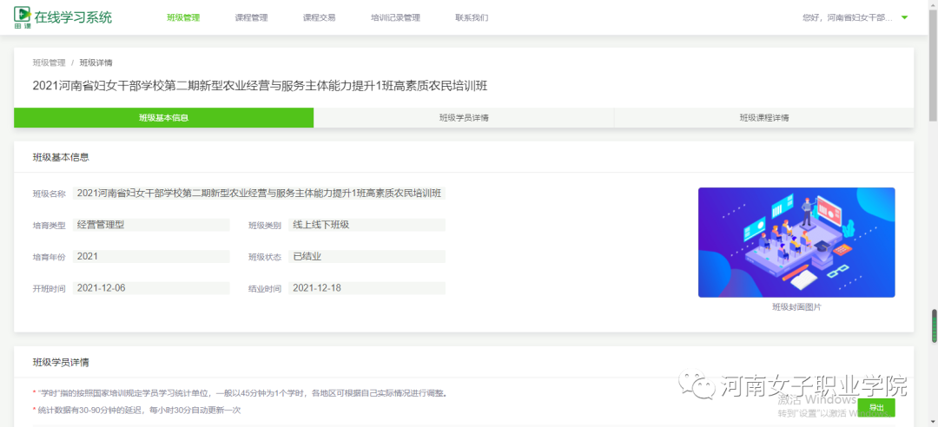Click the note about 统计数据 delay
Screen dimensions: 938x427
[136, 411]
